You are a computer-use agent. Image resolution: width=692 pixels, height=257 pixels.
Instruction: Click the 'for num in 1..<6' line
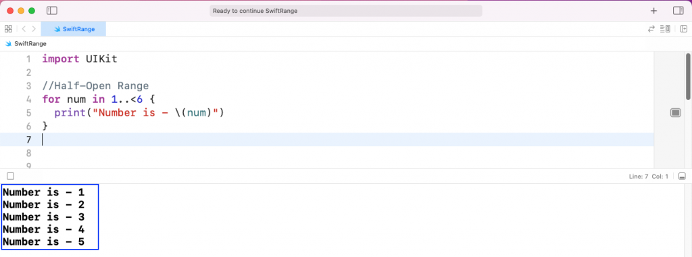coord(99,99)
